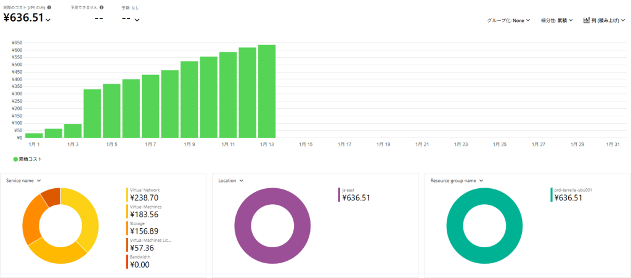Click the prd-terraria-ubu001 teal color swatch
Viewport: 631px width, 278px height.
click(552, 194)
